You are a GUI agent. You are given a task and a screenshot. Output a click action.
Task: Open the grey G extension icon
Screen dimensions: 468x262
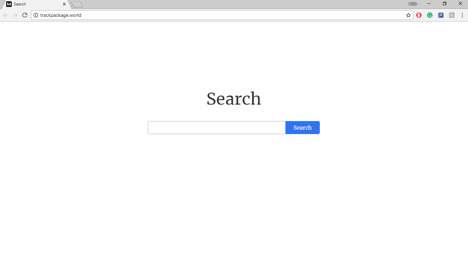coord(452,15)
